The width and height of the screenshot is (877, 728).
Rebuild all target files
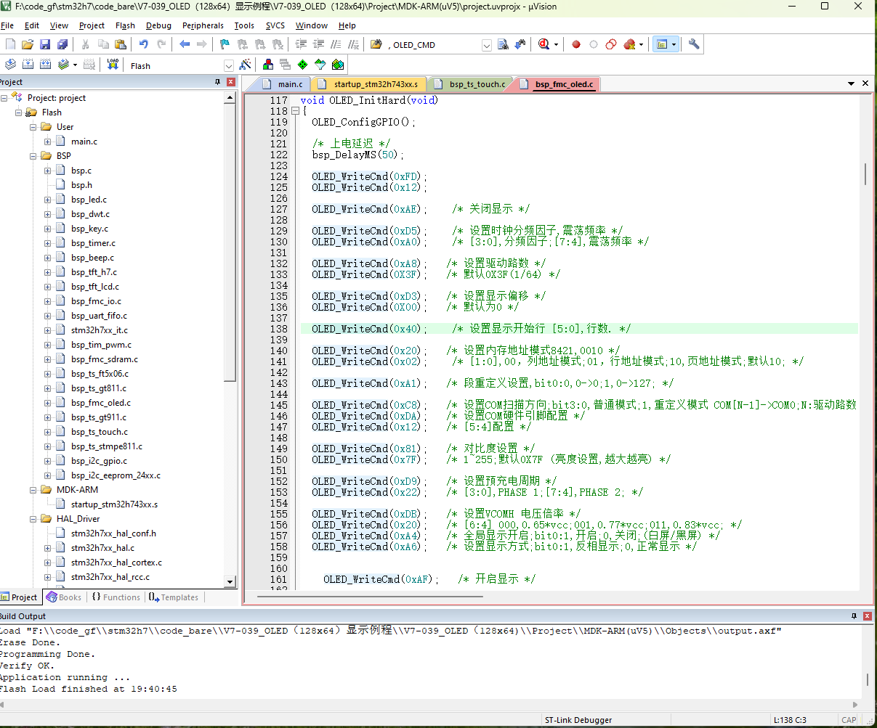click(46, 65)
